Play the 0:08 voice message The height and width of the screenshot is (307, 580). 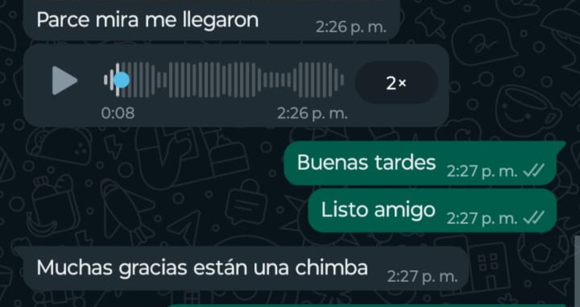pos(65,81)
